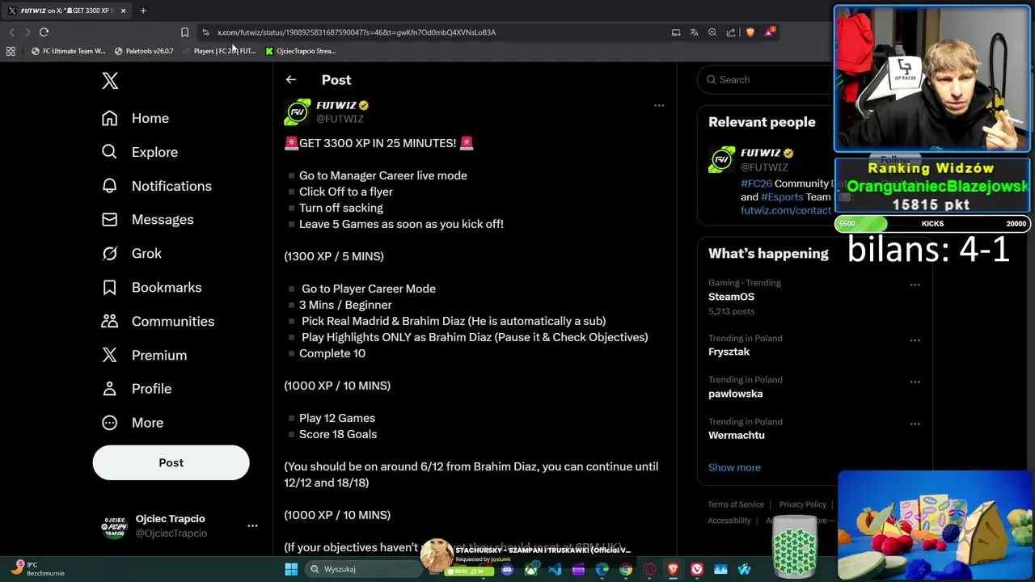Click the translate icon in the address bar
This screenshot has height=582, width=1035.
[x=694, y=32]
